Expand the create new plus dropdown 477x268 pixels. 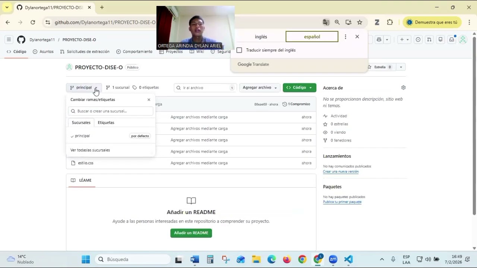[404, 39]
